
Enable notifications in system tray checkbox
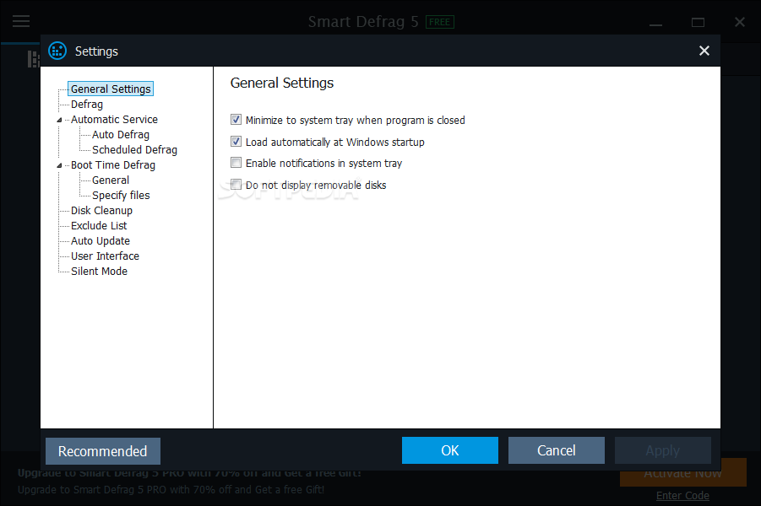[236, 163]
